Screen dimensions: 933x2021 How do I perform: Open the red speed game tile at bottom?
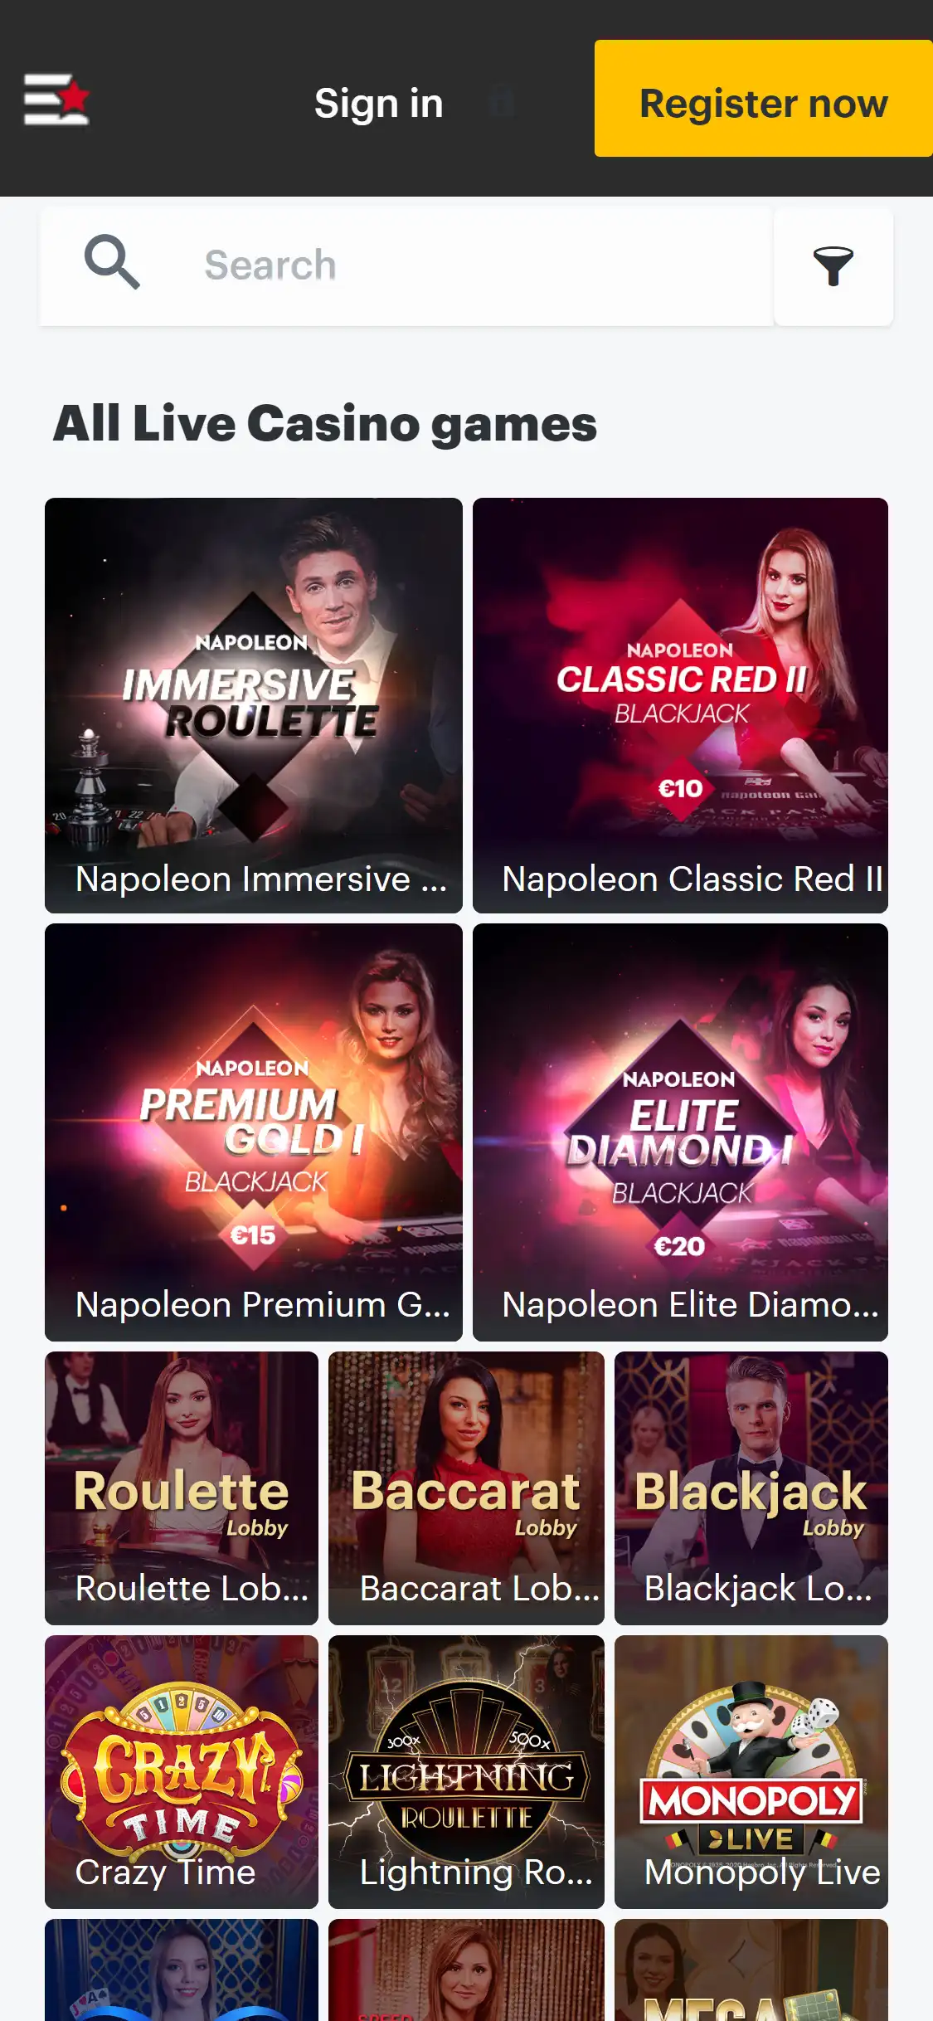coord(466,1970)
